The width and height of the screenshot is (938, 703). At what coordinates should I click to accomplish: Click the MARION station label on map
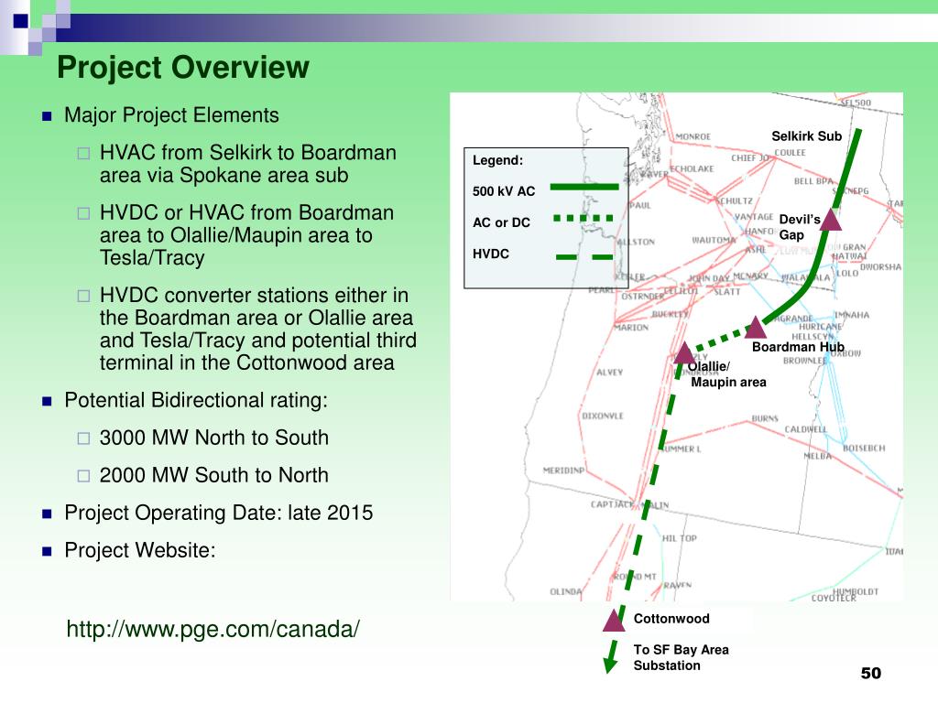coord(631,328)
